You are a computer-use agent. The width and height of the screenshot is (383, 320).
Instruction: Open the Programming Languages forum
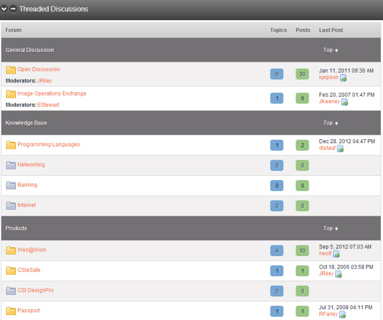[x=48, y=145]
